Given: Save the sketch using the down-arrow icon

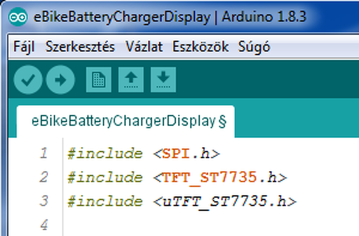Looking at the screenshot, I should (163, 80).
